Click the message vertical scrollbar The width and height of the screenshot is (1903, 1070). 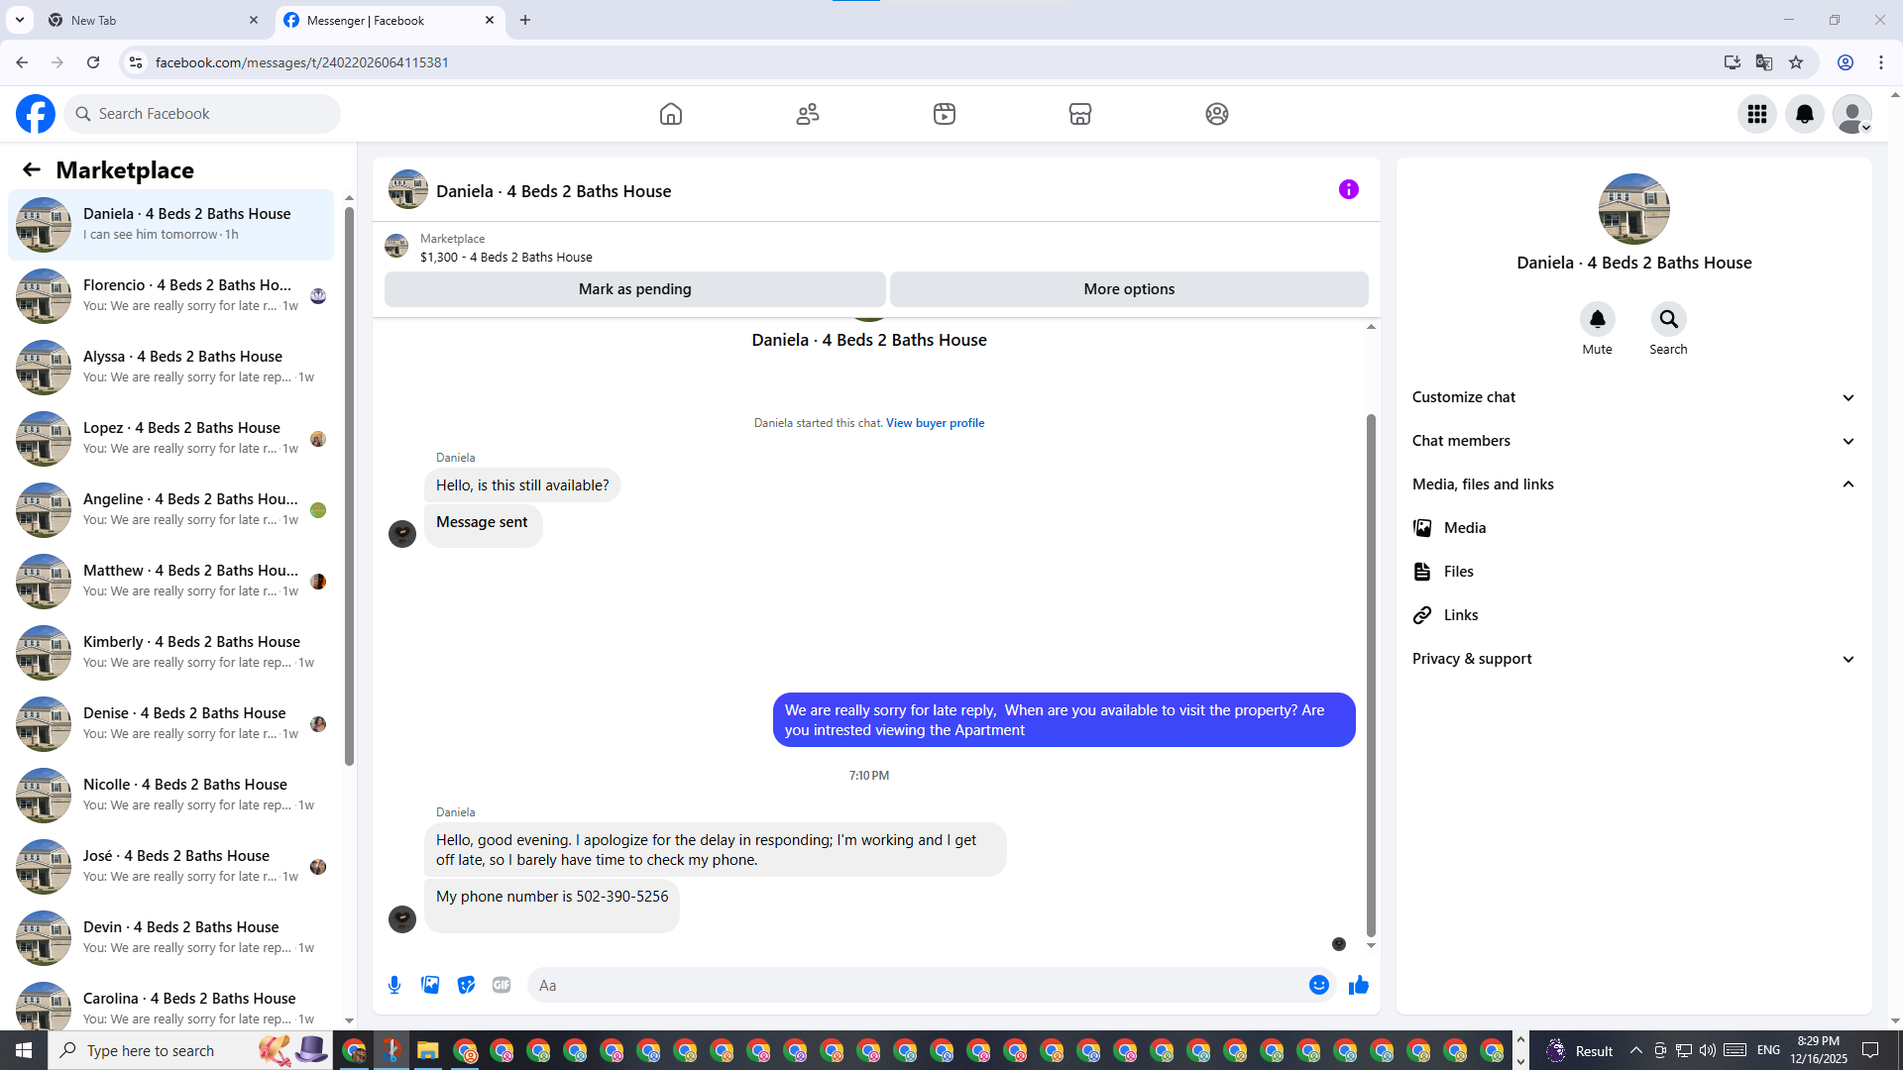(x=1371, y=674)
